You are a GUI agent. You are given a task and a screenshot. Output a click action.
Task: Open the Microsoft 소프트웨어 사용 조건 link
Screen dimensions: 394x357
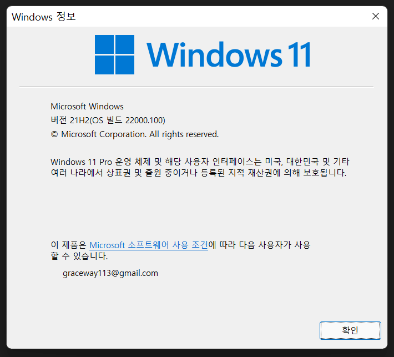point(149,245)
